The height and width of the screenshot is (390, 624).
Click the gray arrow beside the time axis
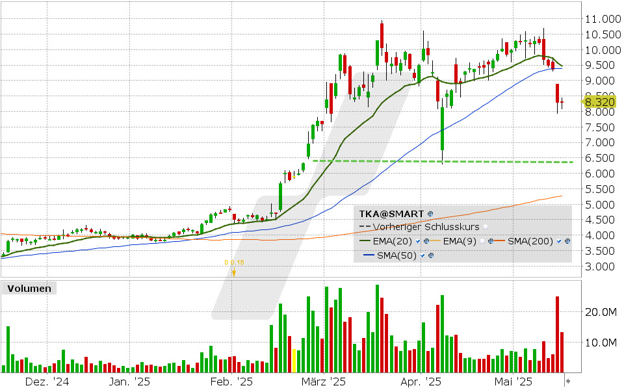pyautogui.click(x=569, y=382)
